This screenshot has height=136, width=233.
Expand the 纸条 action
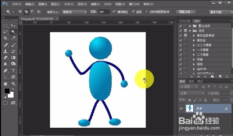194,64
